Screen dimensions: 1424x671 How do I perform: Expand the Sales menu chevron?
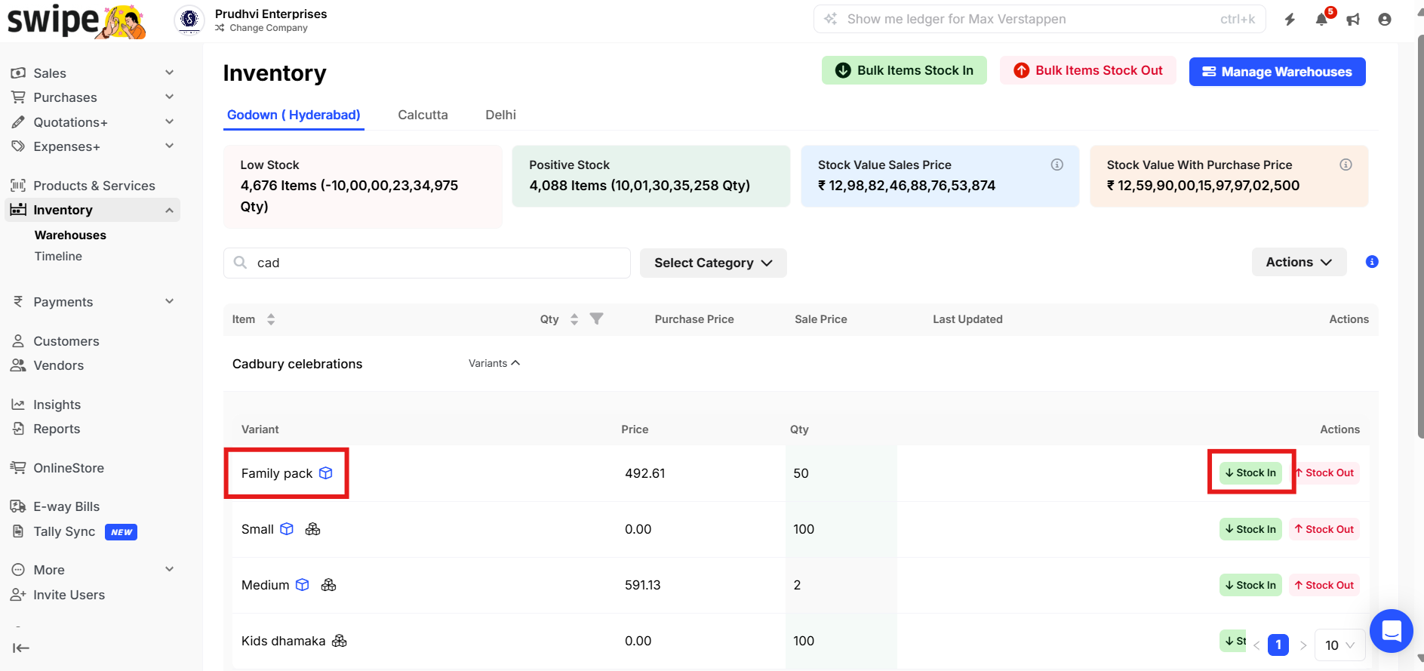(x=169, y=72)
